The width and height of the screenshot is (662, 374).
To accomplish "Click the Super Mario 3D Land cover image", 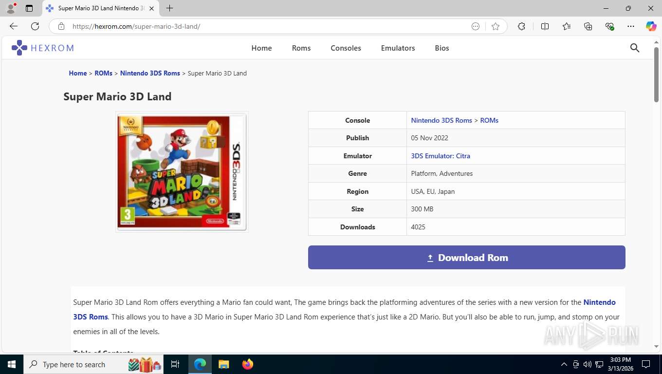I will pyautogui.click(x=182, y=172).
